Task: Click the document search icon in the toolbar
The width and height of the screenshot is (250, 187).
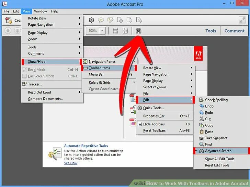Action: tap(139, 20)
